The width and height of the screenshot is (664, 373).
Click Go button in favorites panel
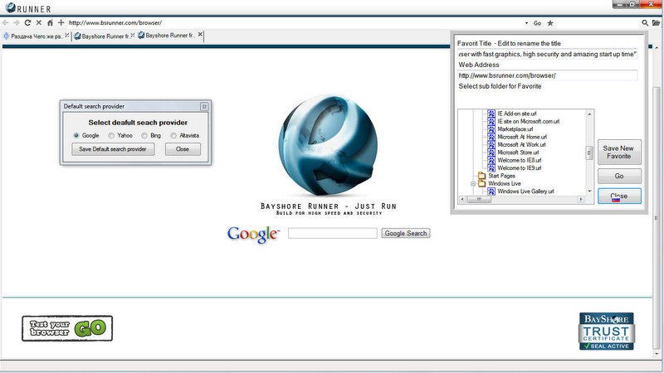(619, 176)
